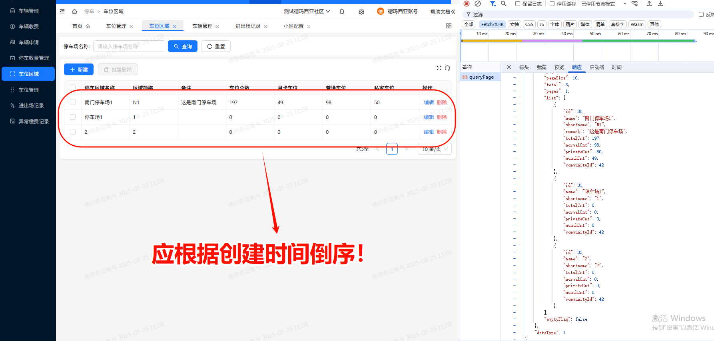
Task: Close the request details panel X
Action: tap(509, 67)
